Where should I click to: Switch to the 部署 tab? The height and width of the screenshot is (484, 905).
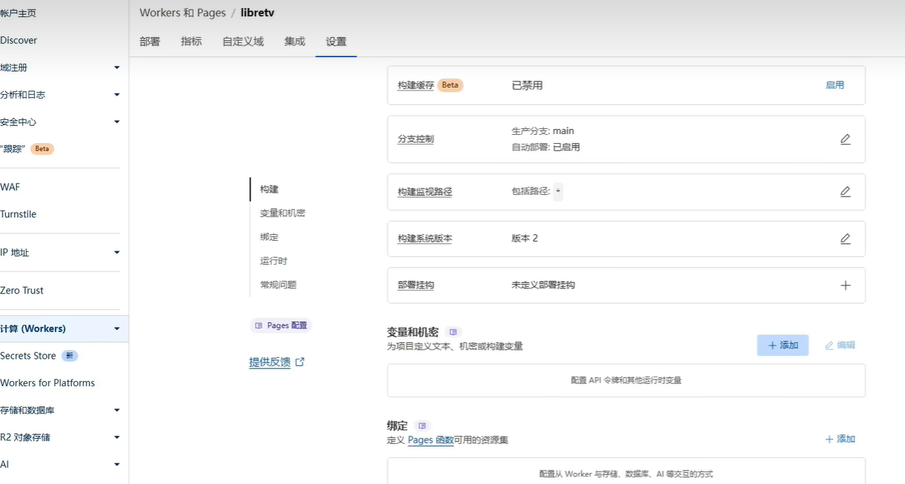pyautogui.click(x=150, y=42)
